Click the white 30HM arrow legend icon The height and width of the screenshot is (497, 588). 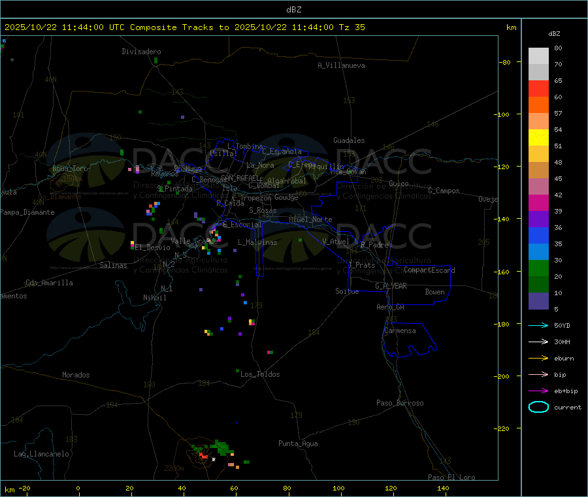(538, 342)
